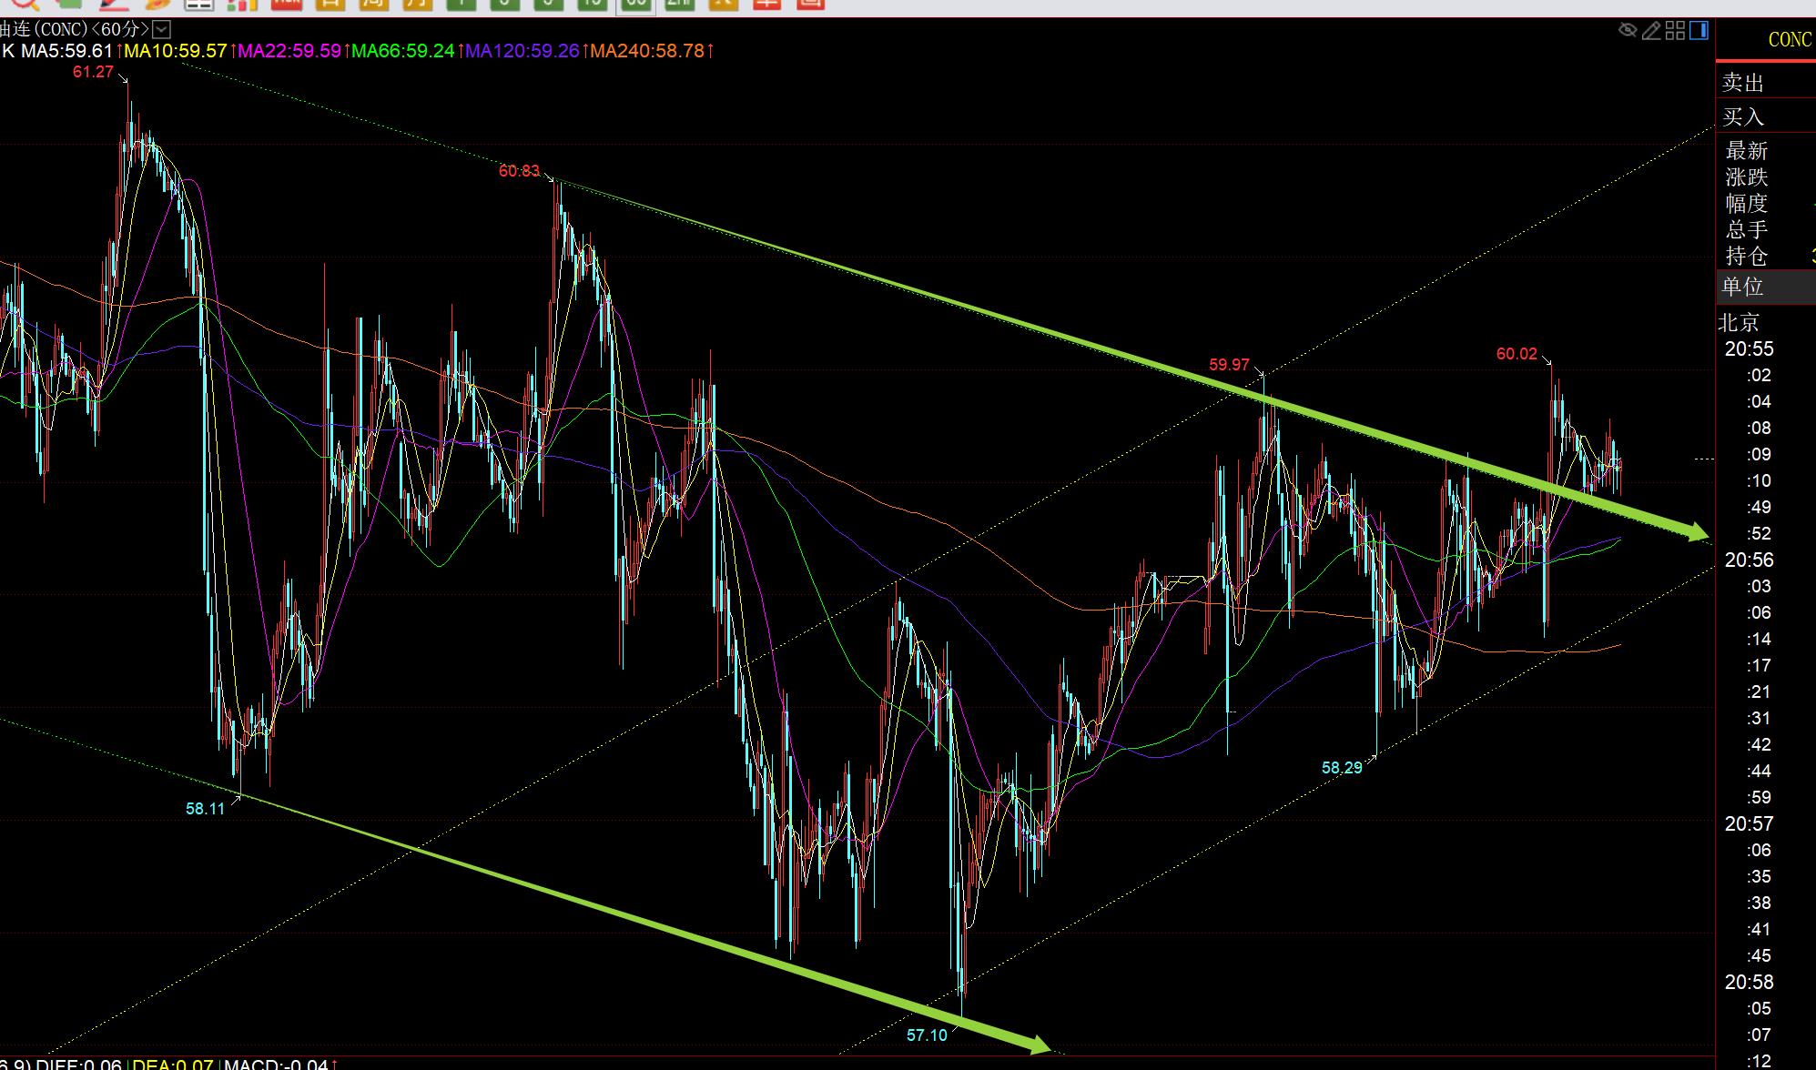Click the 卖出 sell row
This screenshot has height=1070, width=1816.
click(x=1743, y=83)
